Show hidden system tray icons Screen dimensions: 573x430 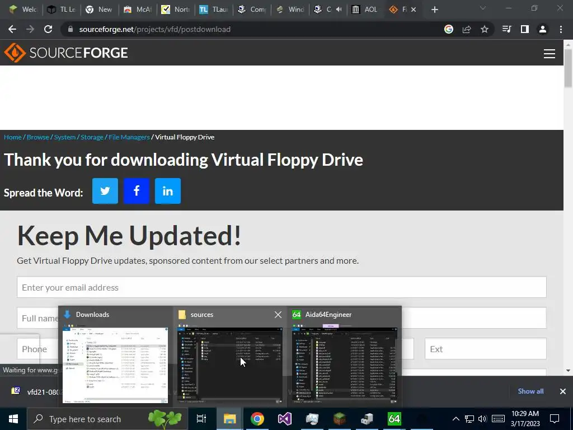(456, 419)
